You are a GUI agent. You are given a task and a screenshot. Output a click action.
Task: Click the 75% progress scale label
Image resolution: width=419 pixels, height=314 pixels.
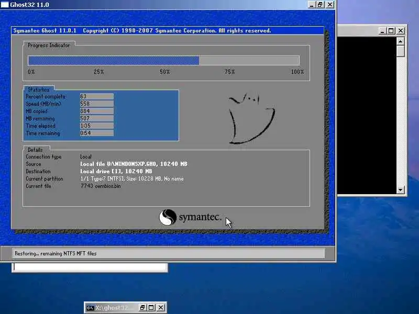[229, 72]
